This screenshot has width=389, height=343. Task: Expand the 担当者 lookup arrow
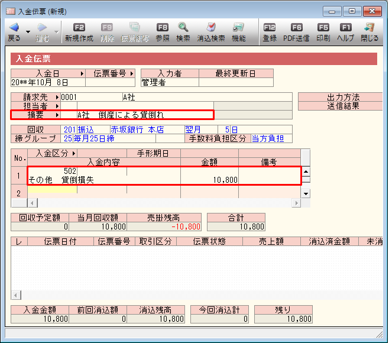click(57, 106)
